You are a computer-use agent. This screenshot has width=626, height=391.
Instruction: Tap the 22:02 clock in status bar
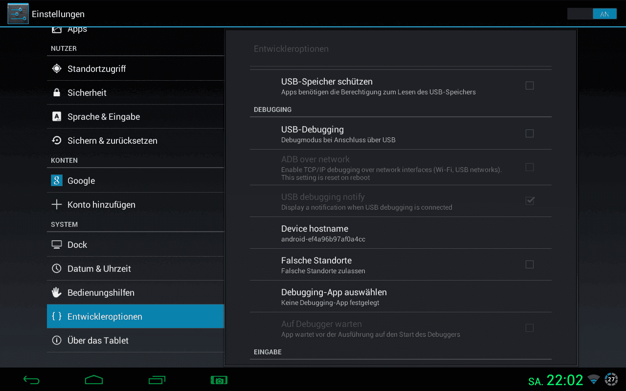565,380
